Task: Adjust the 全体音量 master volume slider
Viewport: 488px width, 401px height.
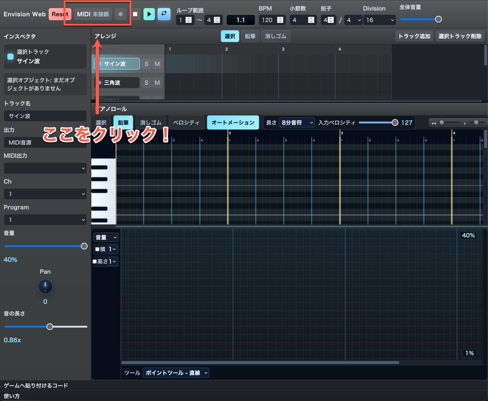Action: (420, 19)
